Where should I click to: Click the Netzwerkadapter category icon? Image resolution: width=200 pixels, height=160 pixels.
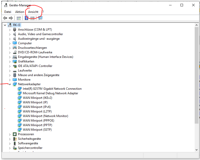tap(15, 84)
